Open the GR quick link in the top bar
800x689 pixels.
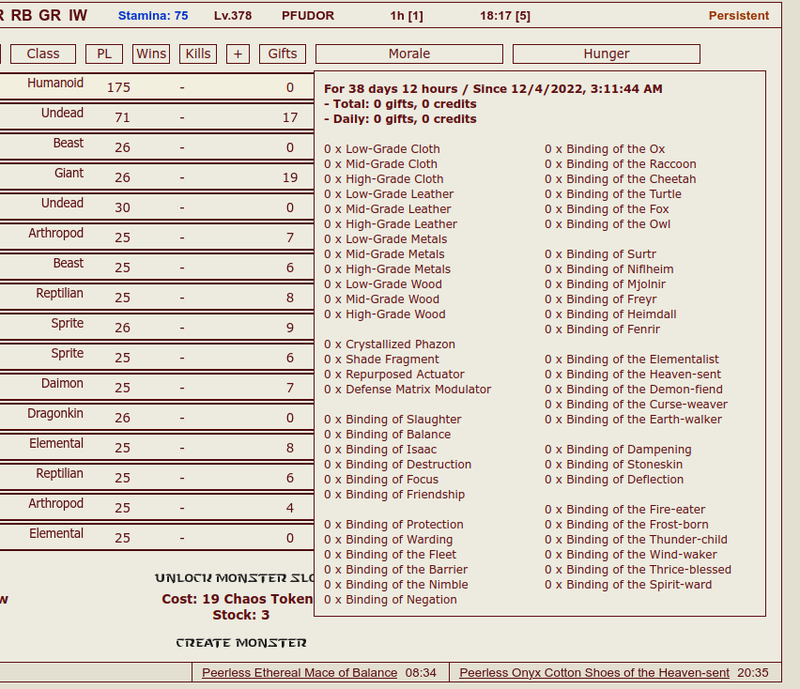coord(50,15)
